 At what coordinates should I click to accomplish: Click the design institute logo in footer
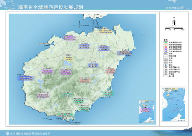click(7, 133)
